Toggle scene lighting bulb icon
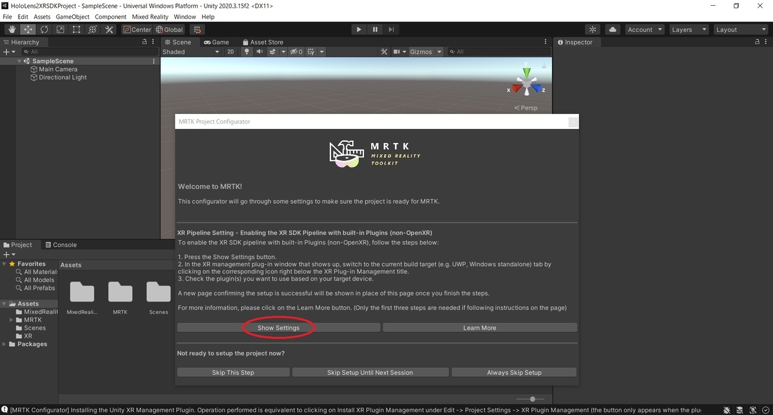 pos(247,52)
